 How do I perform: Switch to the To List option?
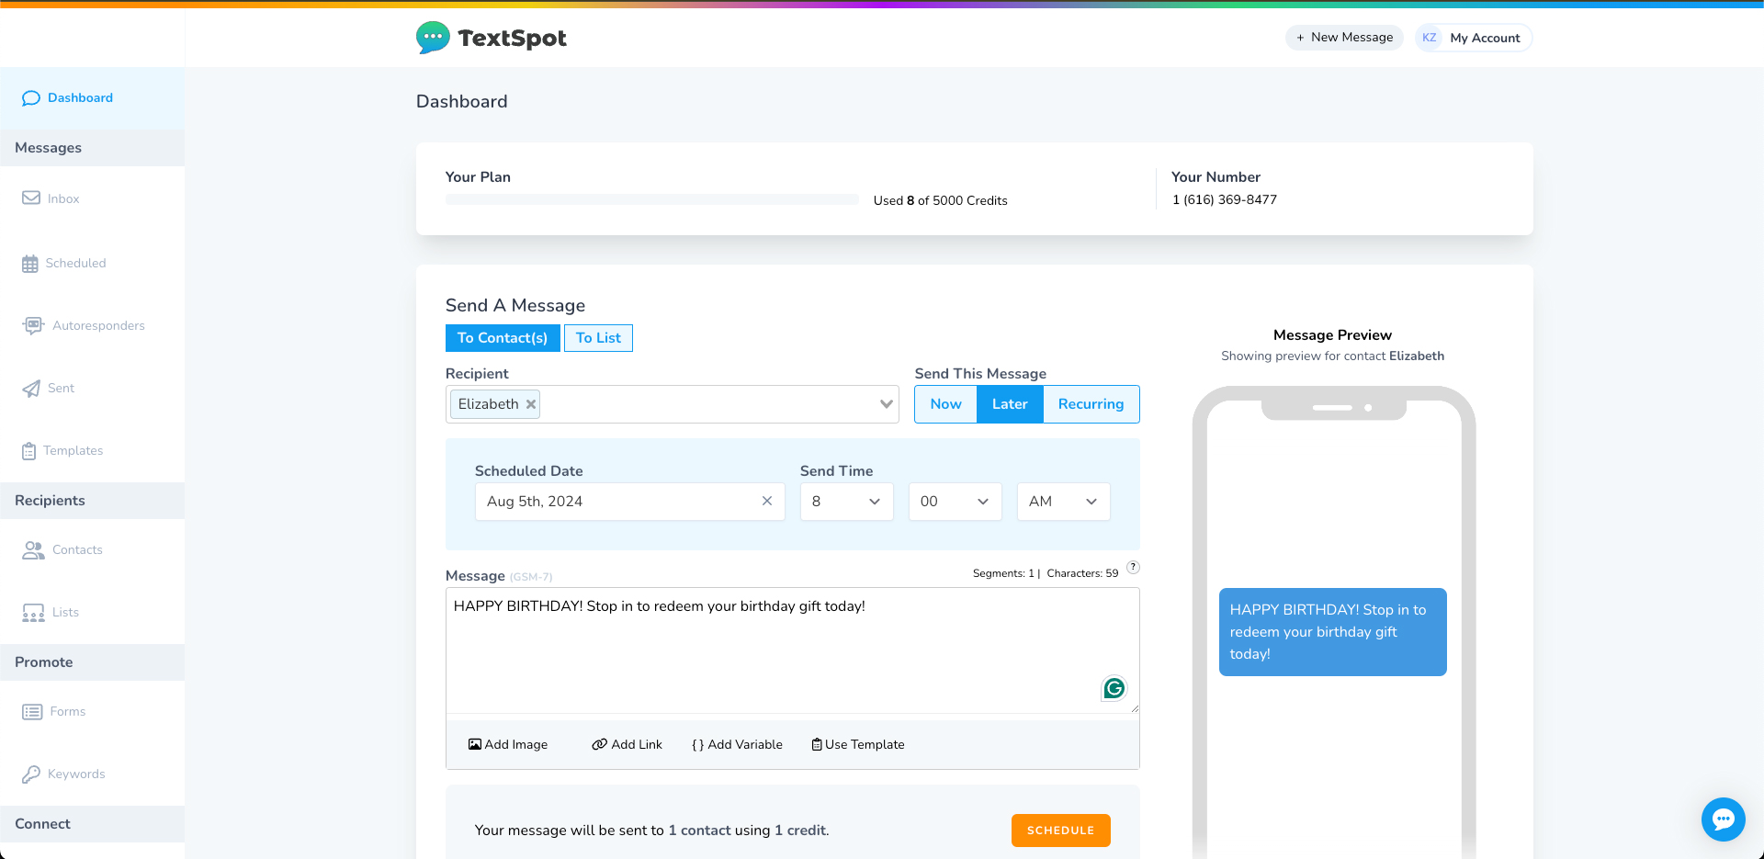coord(598,338)
